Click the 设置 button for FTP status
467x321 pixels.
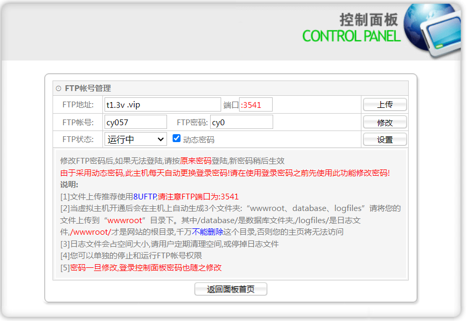pos(385,140)
